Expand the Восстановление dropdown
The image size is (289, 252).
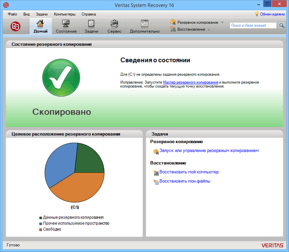pos(209,29)
